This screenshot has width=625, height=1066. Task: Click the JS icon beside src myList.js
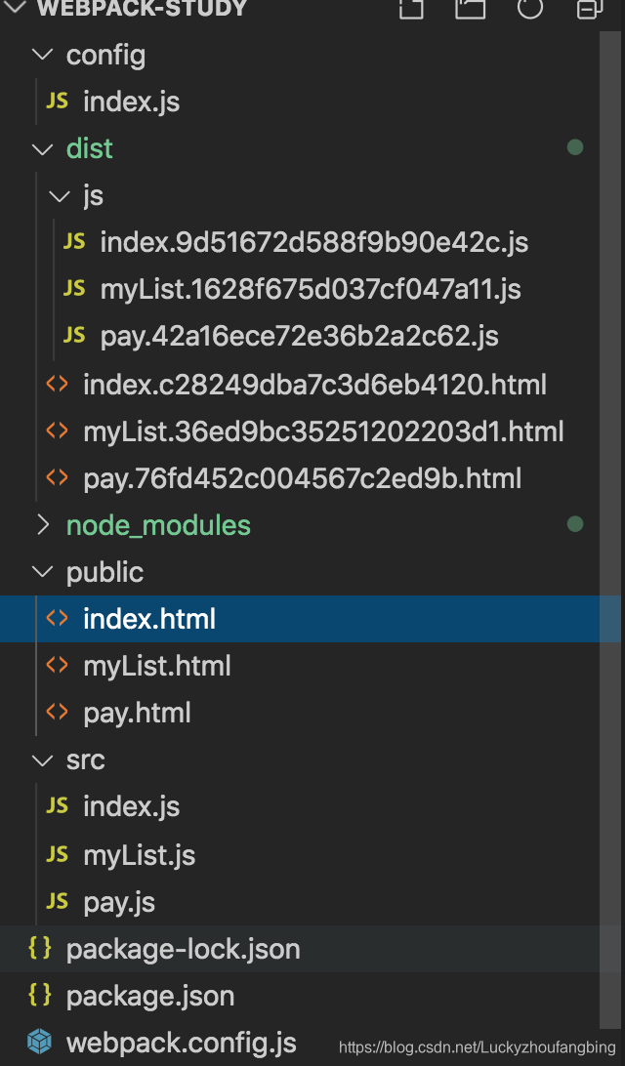coord(57,853)
